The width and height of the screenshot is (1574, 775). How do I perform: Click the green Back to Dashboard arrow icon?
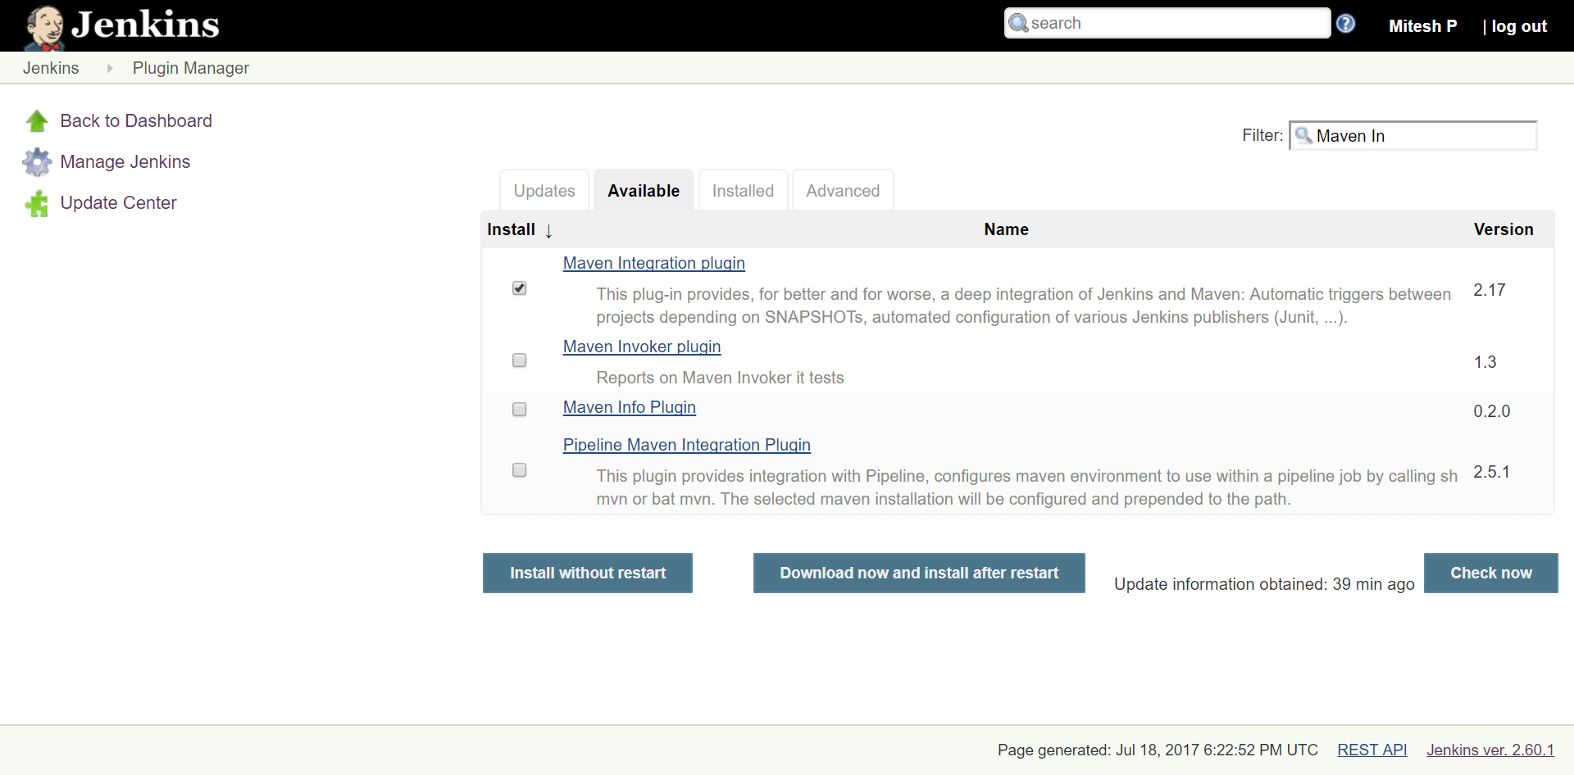pos(37,121)
